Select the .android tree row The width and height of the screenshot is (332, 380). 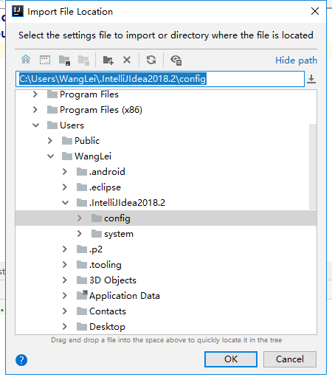pos(166,172)
